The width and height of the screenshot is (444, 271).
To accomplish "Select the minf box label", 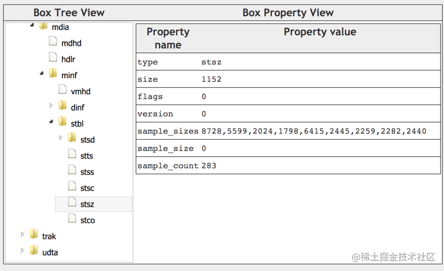I will 69,76.
